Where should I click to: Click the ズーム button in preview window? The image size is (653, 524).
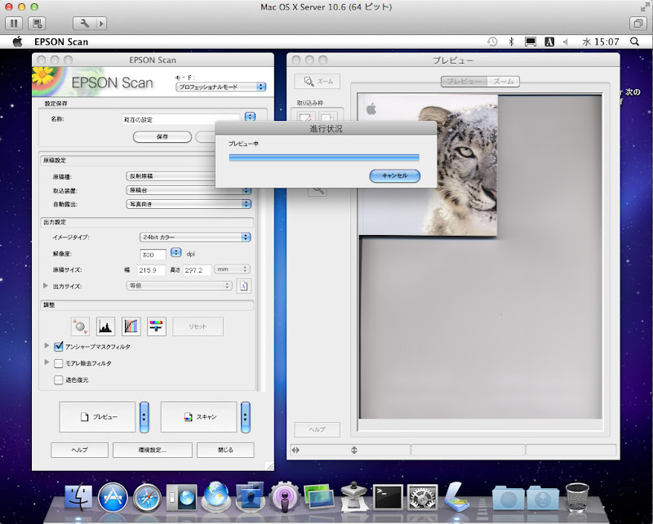pos(318,82)
